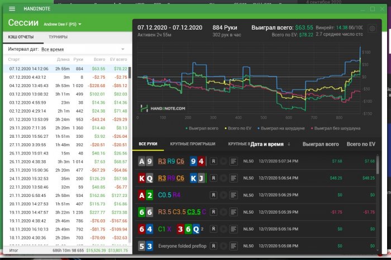The height and width of the screenshot is (260, 391).
Task: Open hand history text for A9 hand
Action: click(x=233, y=161)
